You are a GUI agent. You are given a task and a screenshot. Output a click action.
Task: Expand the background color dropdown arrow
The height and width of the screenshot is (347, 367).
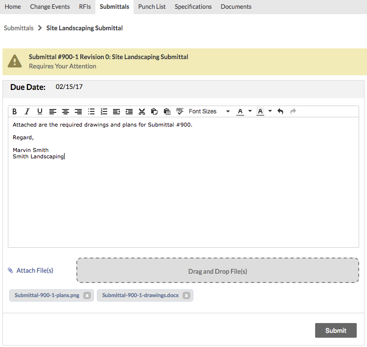[x=270, y=111]
